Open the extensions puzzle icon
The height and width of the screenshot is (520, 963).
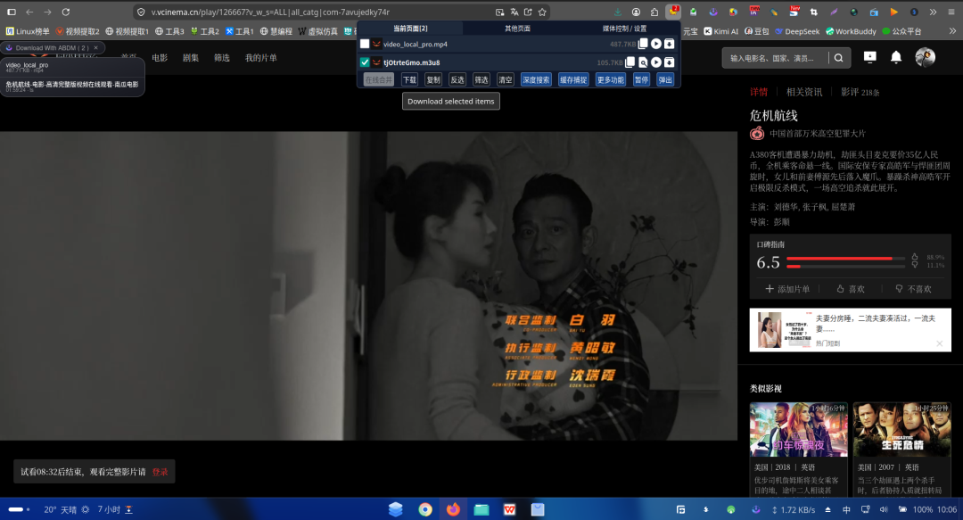[x=654, y=12]
